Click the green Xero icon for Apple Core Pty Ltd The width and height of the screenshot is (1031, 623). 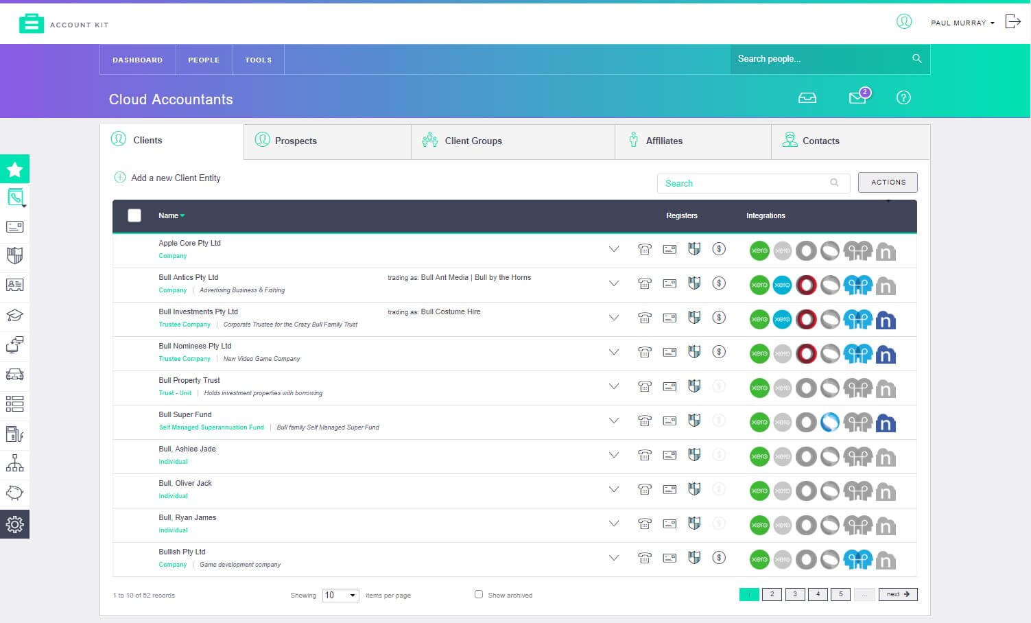click(759, 250)
